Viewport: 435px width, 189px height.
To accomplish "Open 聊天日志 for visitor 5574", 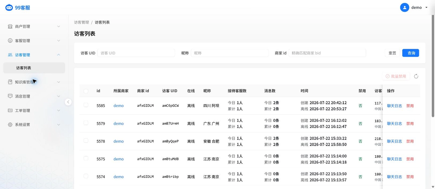I will tap(394, 177).
